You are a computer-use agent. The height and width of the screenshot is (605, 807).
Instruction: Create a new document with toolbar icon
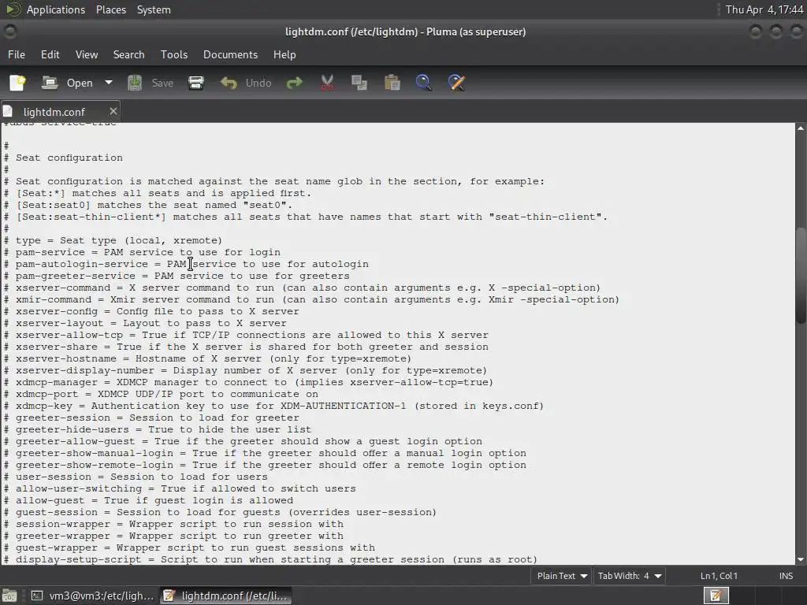(17, 83)
